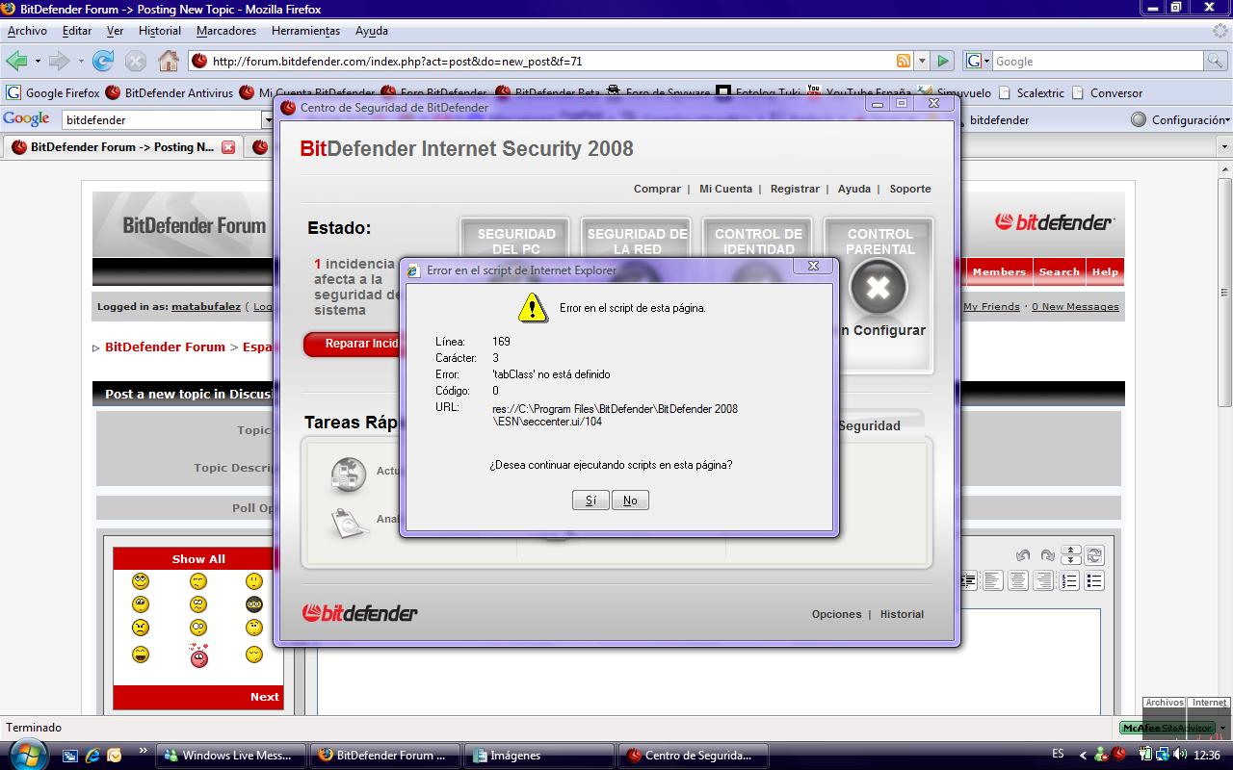Expand quick launch overflow chevron
The height and width of the screenshot is (770, 1233).
(x=144, y=751)
